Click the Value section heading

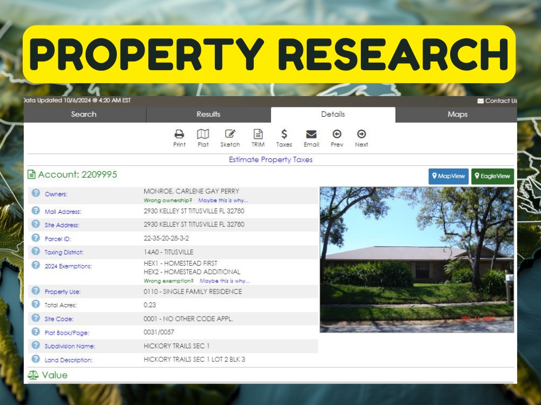pyautogui.click(x=55, y=375)
